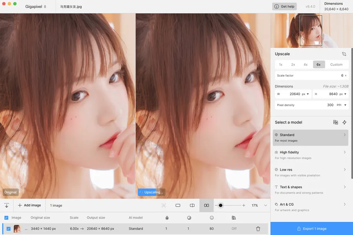The image size is (353, 235).
Task: Open the PPI pixel density dropdown
Action: [342, 105]
